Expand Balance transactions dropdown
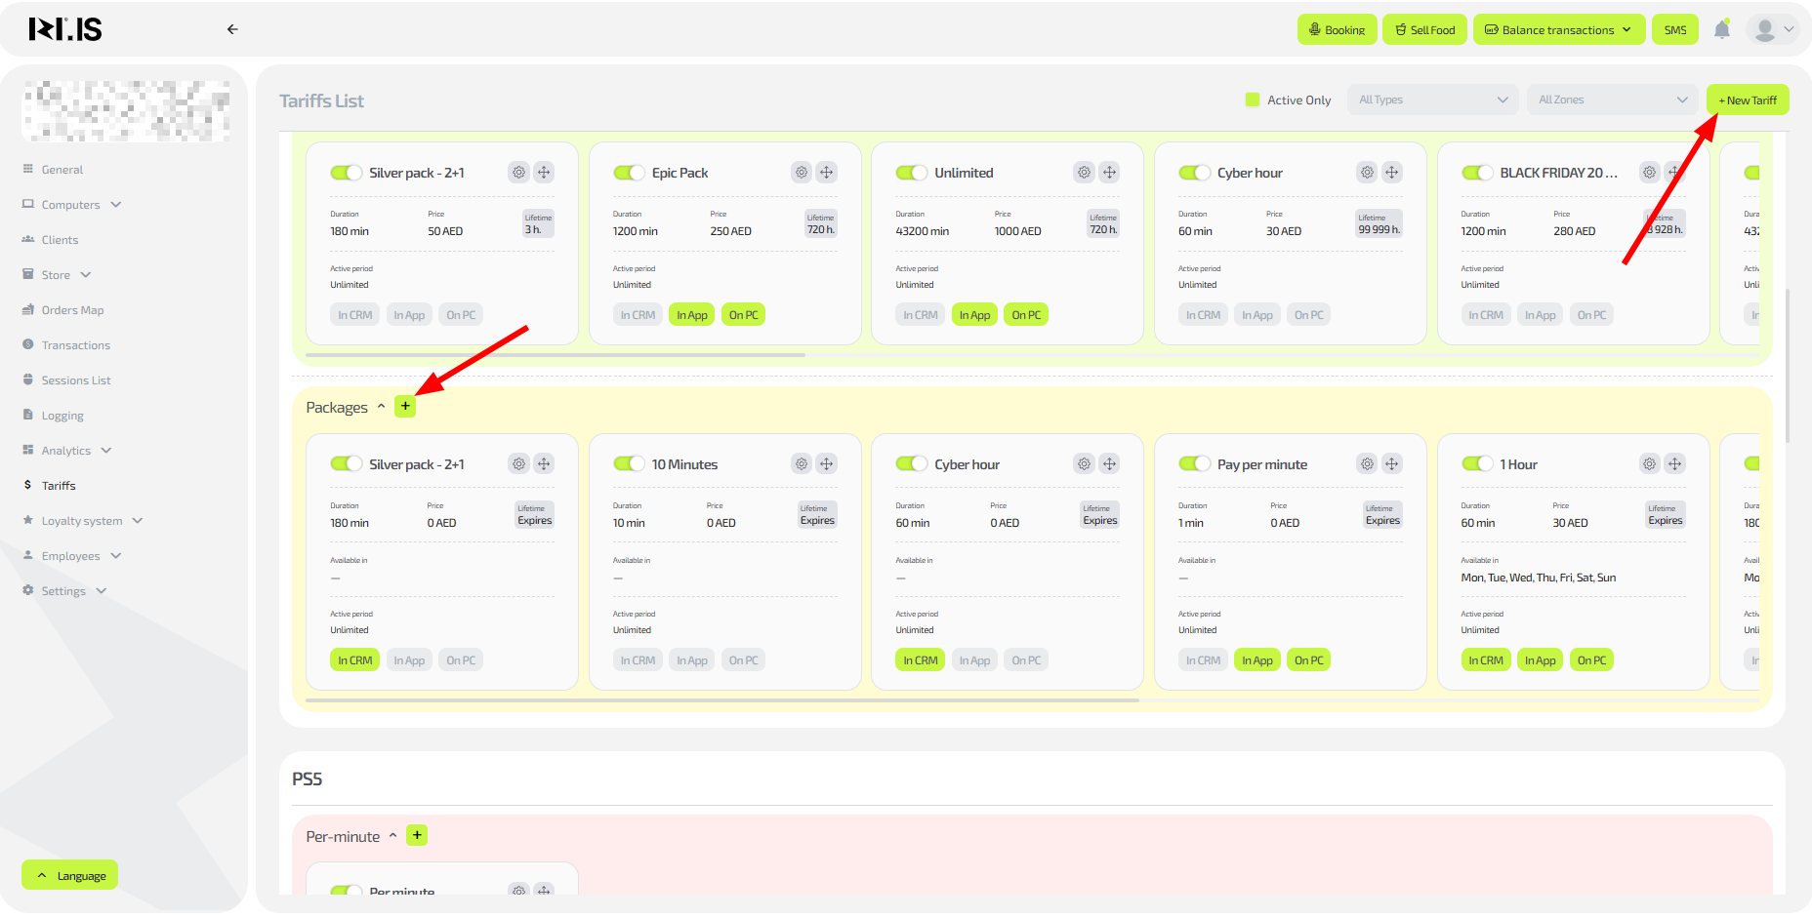 pyautogui.click(x=1558, y=30)
